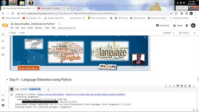Open the variables inspector sidebar icon
199x112 pixels.
coord(3,48)
